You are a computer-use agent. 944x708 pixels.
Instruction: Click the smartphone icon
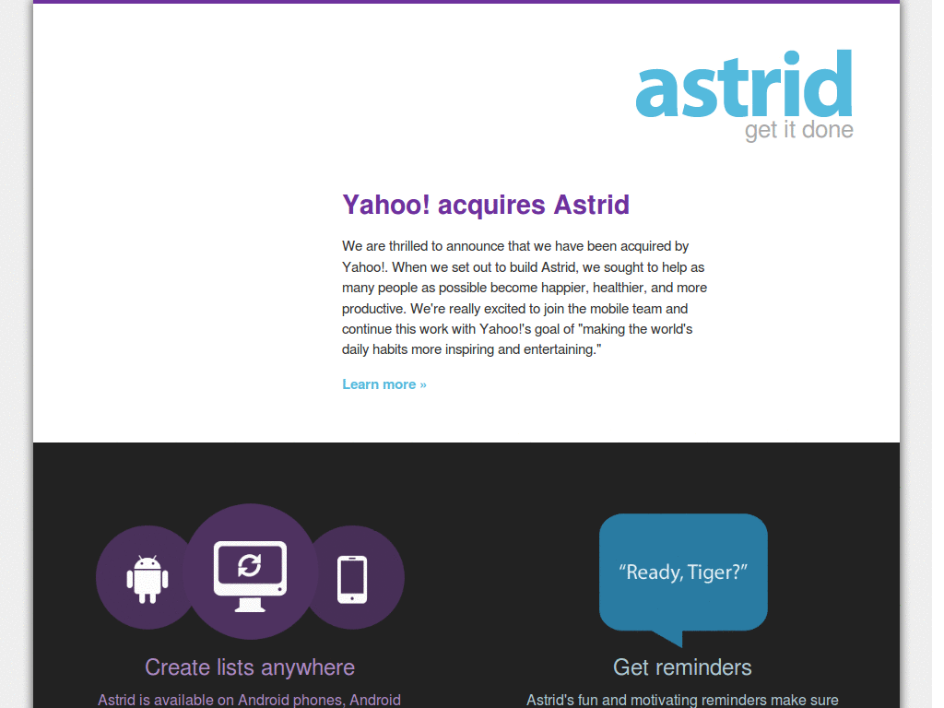coord(352,579)
